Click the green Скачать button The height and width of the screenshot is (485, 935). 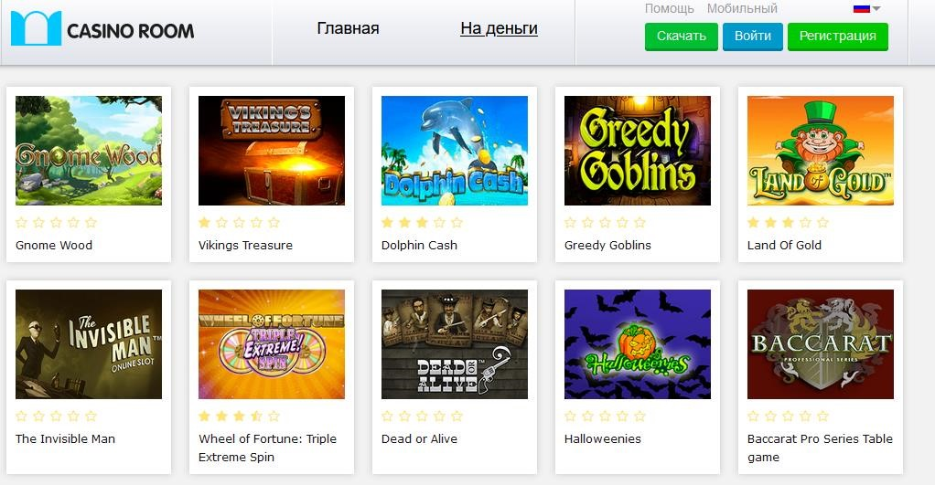point(681,37)
